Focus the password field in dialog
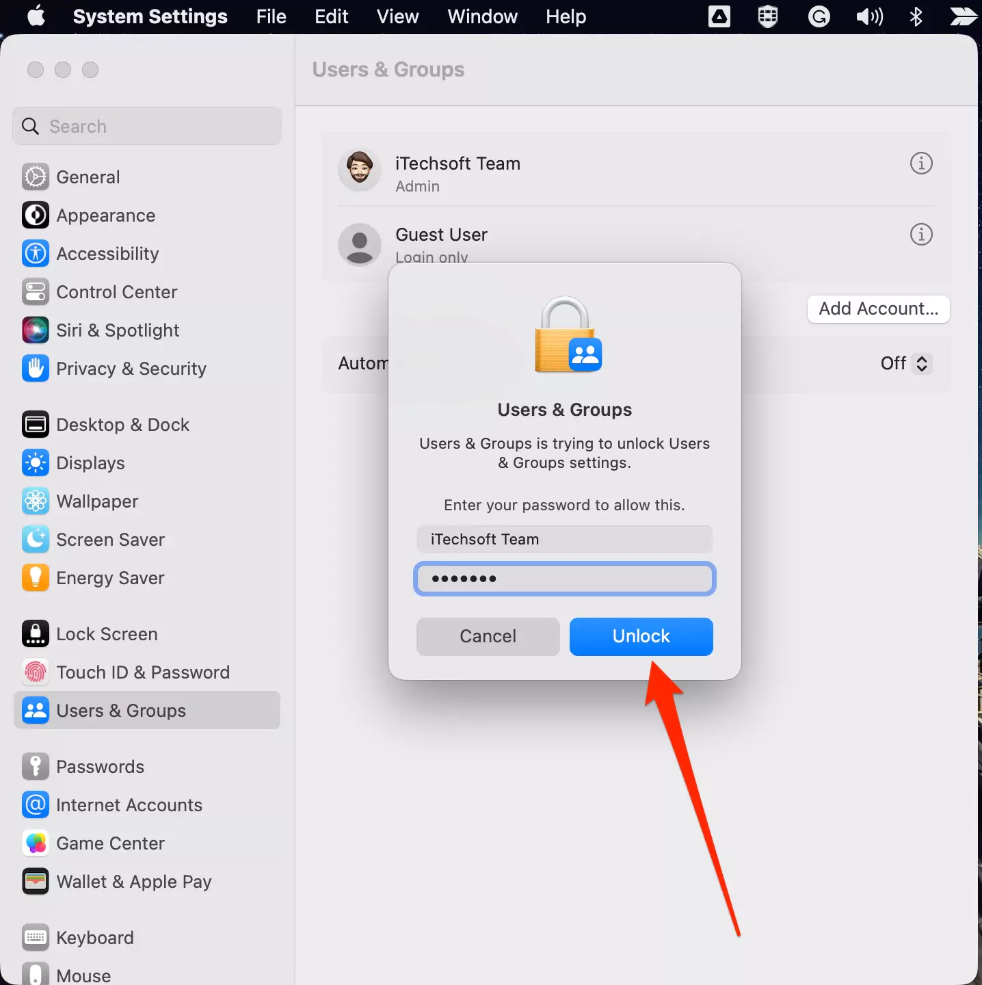This screenshot has width=982, height=985. pos(564,579)
